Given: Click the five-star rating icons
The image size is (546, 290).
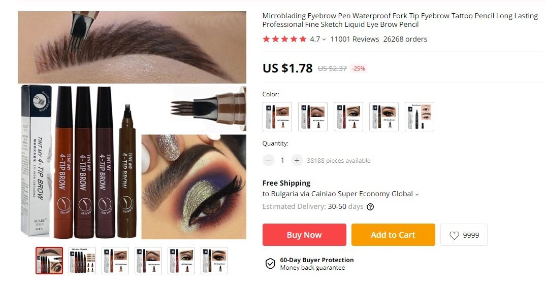Looking at the screenshot, I should [284, 39].
